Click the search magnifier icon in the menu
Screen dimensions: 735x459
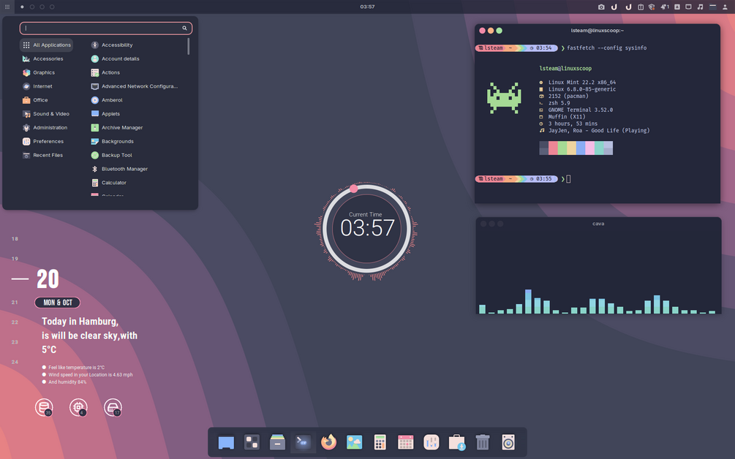[185, 28]
